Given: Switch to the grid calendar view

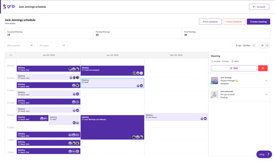Looking at the screenshot, I should click(262, 45).
